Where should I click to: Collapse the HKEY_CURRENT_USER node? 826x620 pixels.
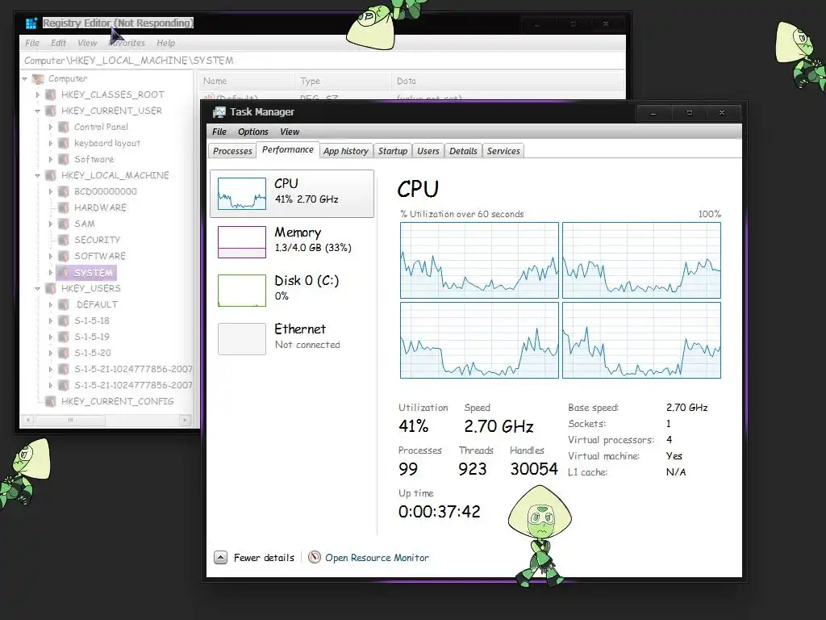[38, 111]
